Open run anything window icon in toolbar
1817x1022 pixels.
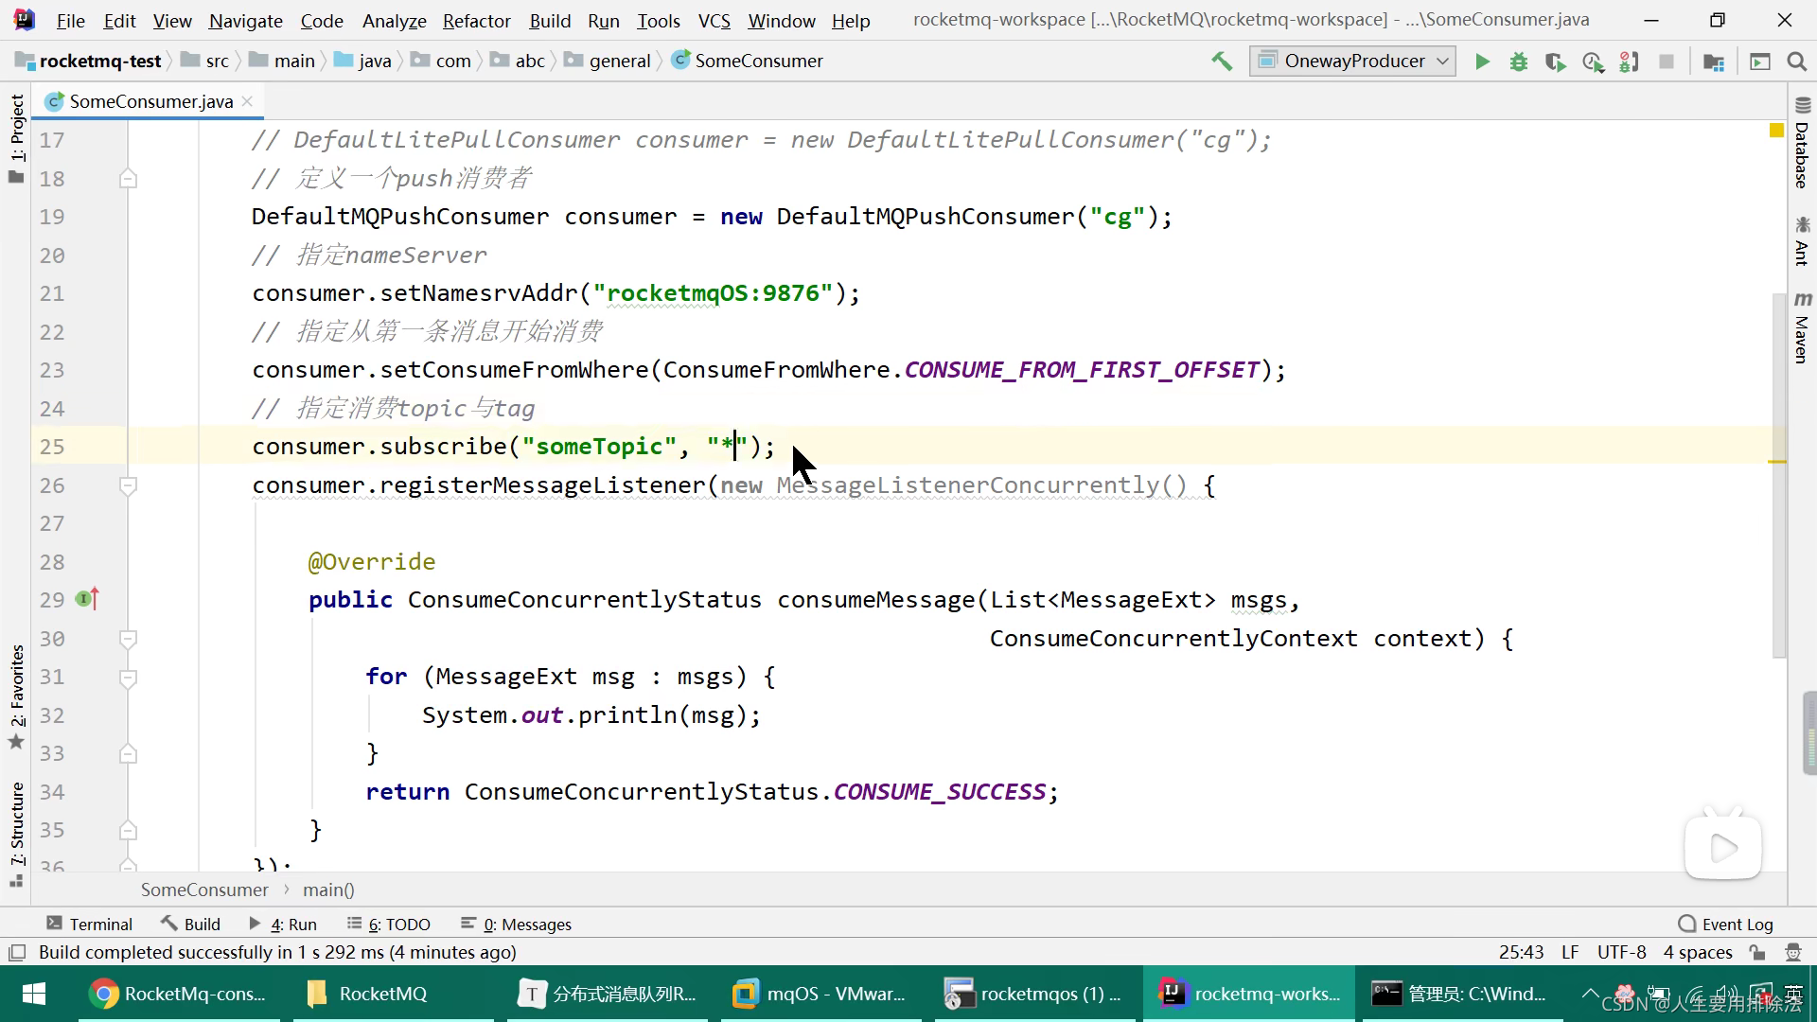point(1759,62)
